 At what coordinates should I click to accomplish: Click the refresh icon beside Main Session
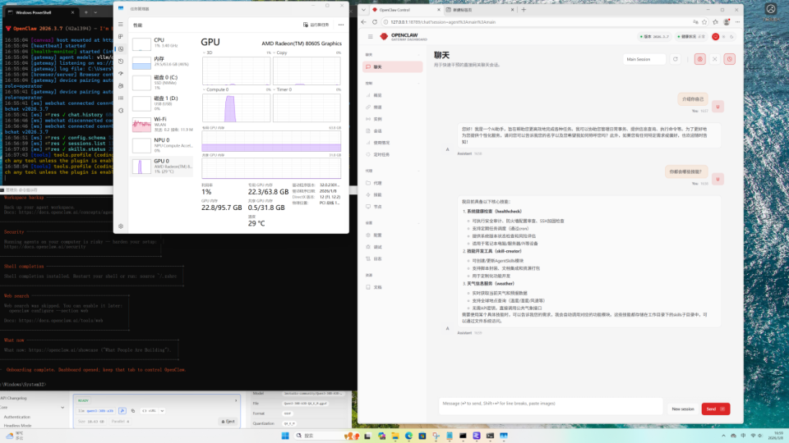tap(676, 59)
